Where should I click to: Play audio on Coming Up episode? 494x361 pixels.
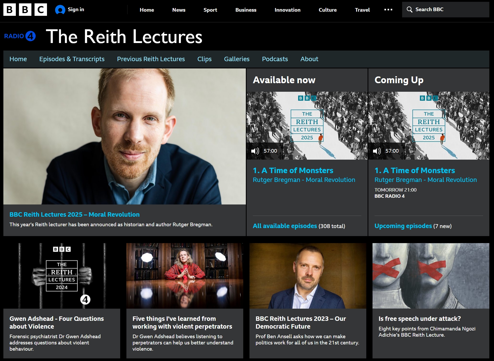pos(377,151)
